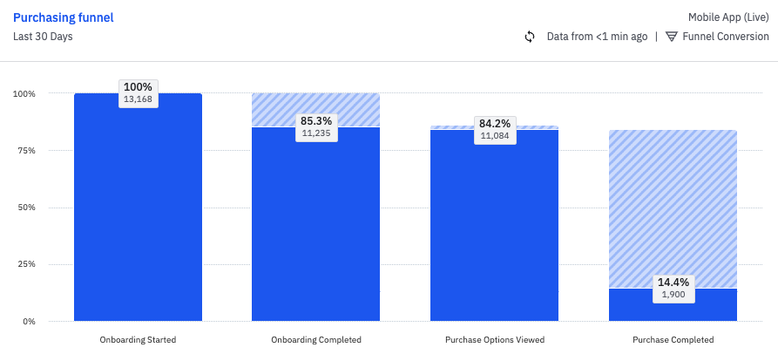The image size is (778, 361).
Task: Click the refresh data icon
Action: 530,37
